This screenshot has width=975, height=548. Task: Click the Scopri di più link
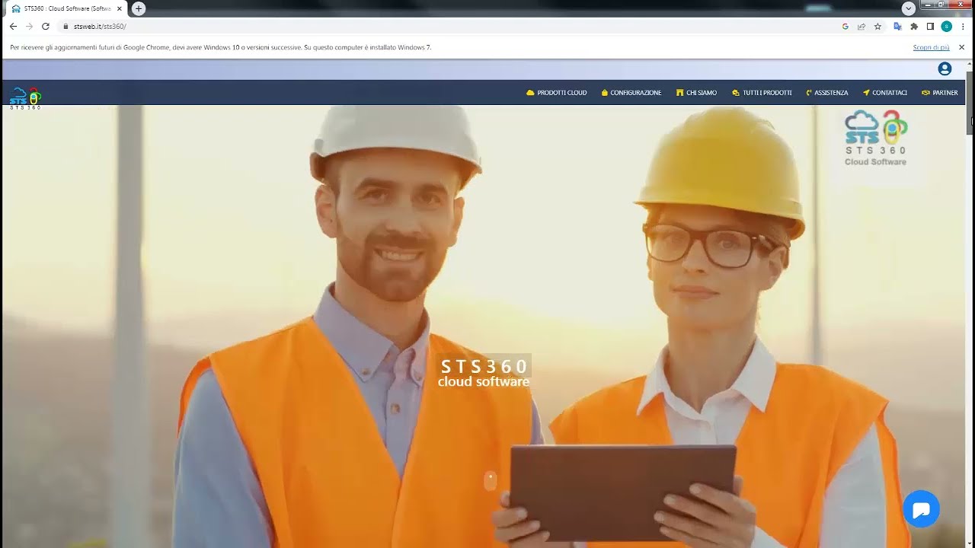coord(931,47)
